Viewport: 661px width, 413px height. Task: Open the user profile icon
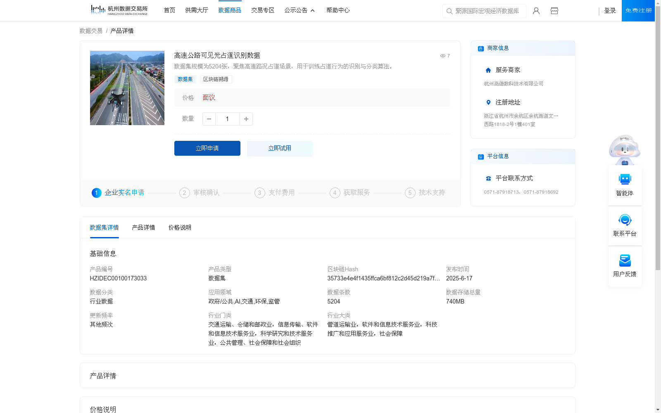click(x=536, y=11)
